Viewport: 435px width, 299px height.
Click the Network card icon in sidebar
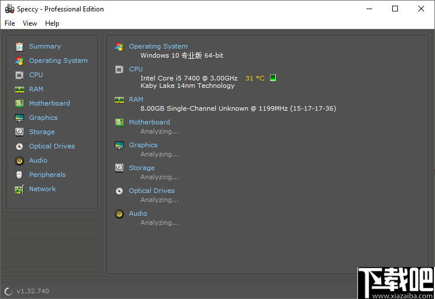pos(19,189)
